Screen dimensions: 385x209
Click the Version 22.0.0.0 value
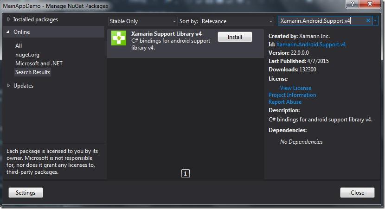click(300, 53)
